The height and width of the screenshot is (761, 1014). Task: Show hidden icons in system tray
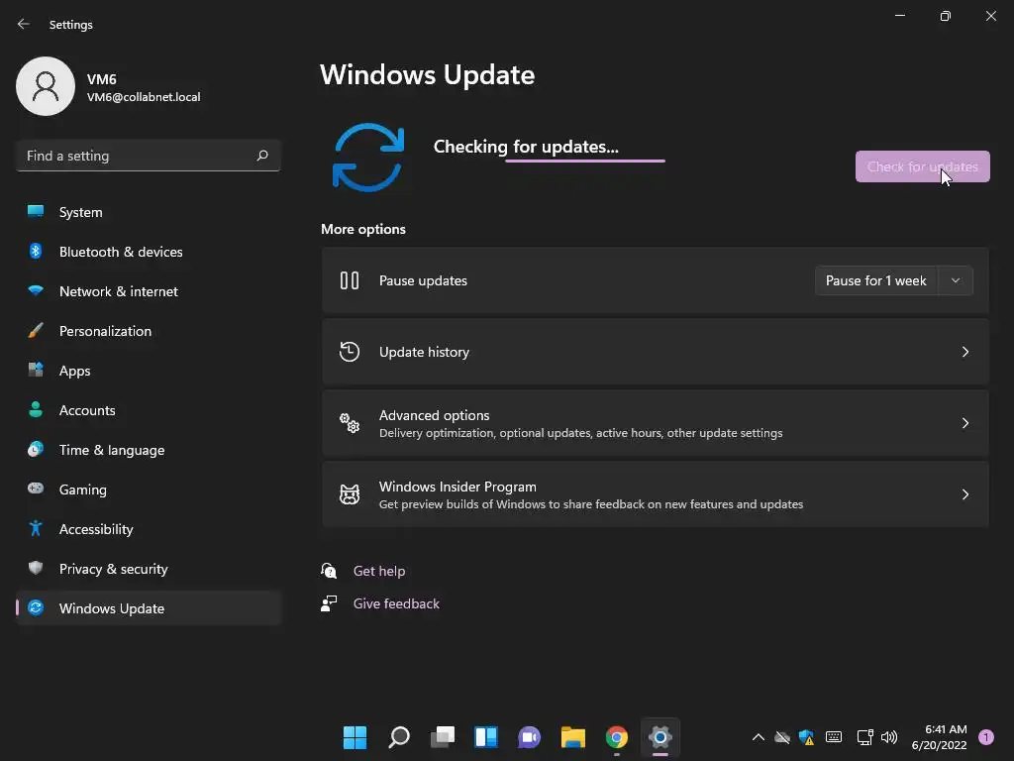[758, 737]
